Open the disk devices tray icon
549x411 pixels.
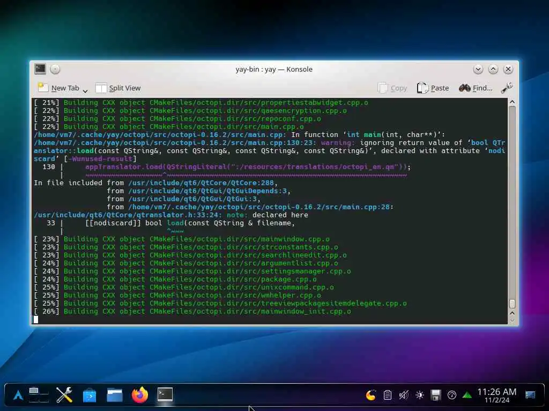click(435, 395)
